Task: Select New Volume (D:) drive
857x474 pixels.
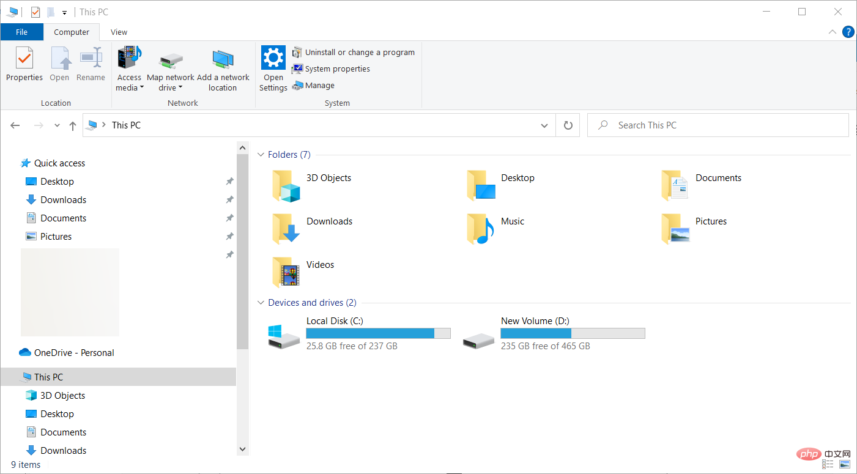Action: tap(554, 333)
